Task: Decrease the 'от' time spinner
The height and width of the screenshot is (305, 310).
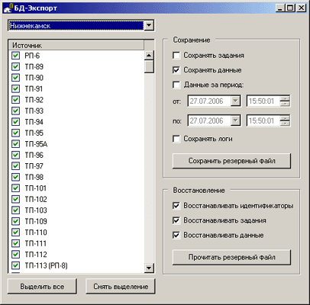Action: click(285, 103)
